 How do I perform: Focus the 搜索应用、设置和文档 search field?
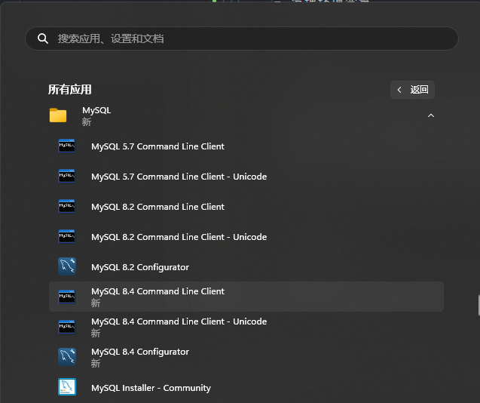[x=242, y=38]
